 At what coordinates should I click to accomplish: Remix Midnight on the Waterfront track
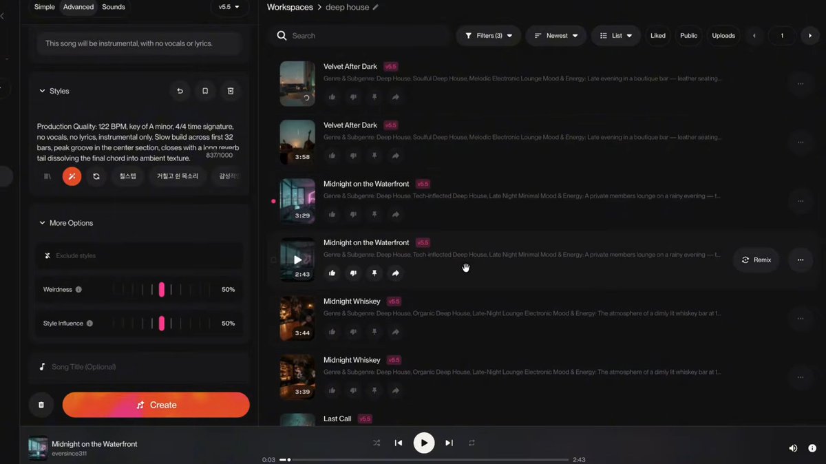point(756,260)
